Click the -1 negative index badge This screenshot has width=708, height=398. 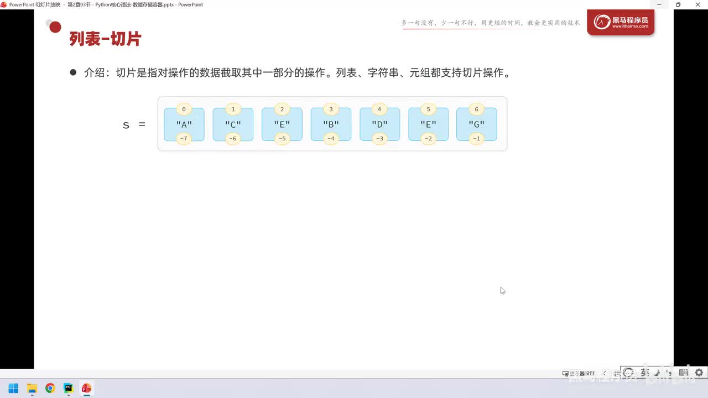pos(477,139)
